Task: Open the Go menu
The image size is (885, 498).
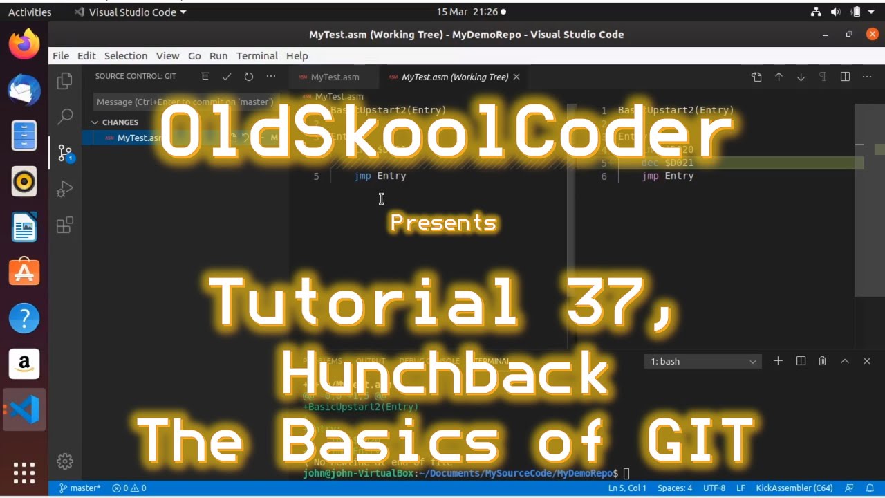Action: (x=194, y=56)
